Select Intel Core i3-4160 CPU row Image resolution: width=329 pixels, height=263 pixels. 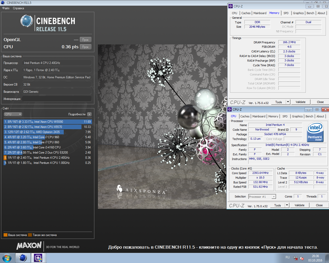click(x=48, y=147)
